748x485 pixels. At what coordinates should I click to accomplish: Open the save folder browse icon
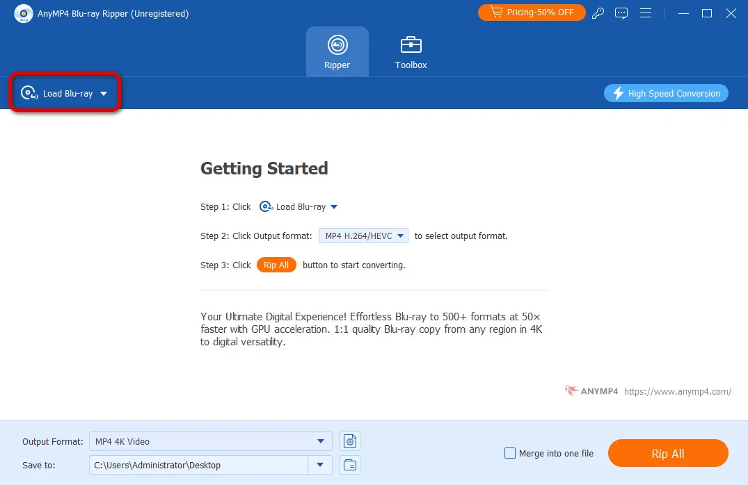click(x=350, y=465)
